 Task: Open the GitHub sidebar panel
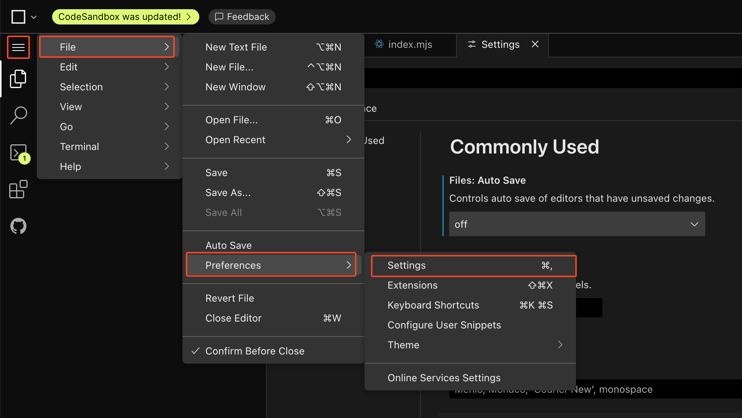point(18,226)
